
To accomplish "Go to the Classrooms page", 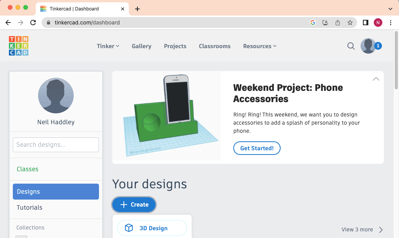I will click(x=215, y=46).
